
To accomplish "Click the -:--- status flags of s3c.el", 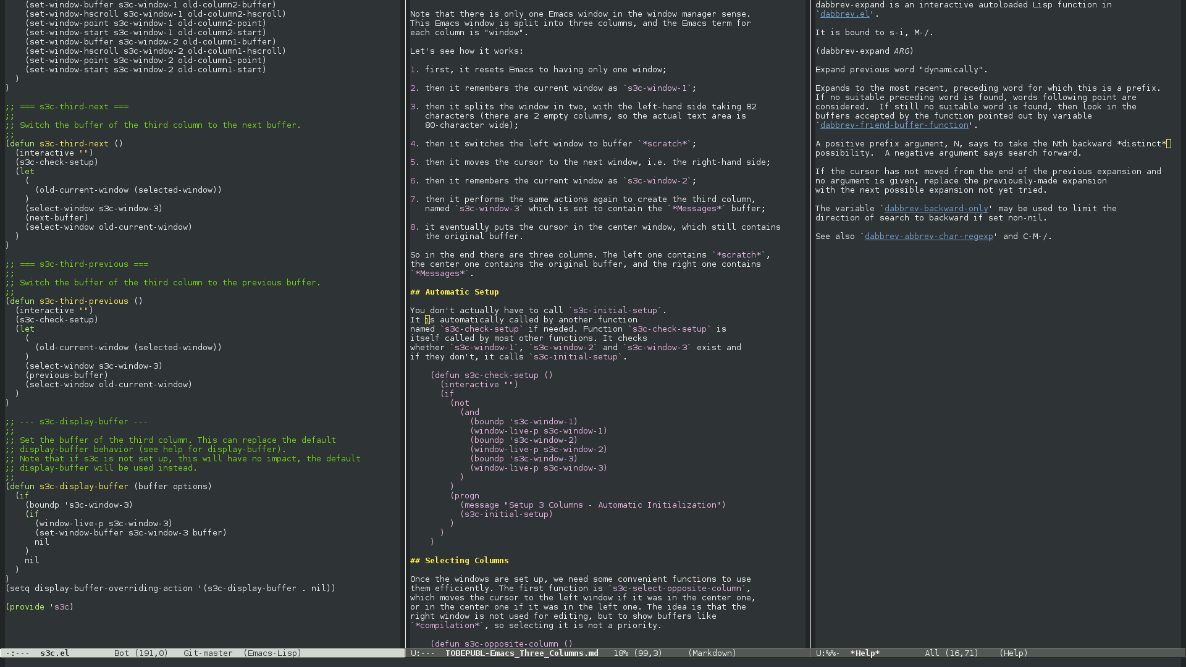I will coord(17,653).
